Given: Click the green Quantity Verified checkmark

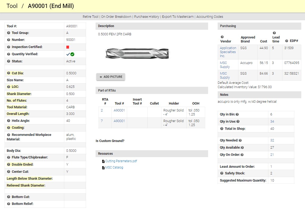Looking at the screenshot, I should tap(72, 54).
